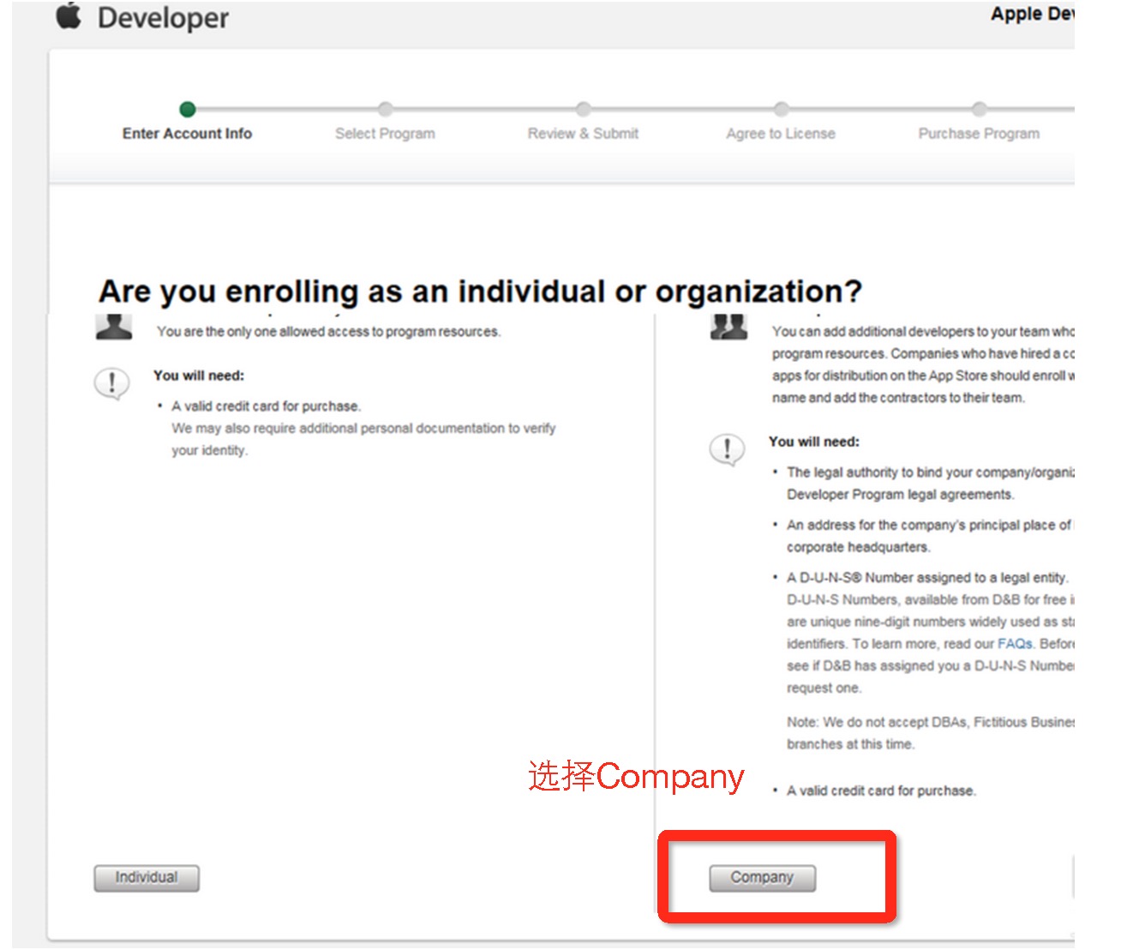Click the Select Program progress dot

point(385,109)
